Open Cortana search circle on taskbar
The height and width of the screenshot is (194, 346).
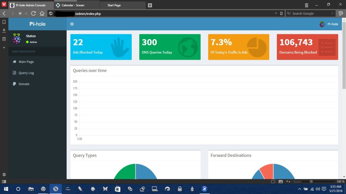point(18,189)
